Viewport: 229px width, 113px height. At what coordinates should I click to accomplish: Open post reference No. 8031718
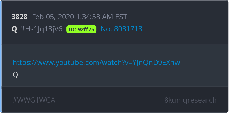click(x=121, y=29)
